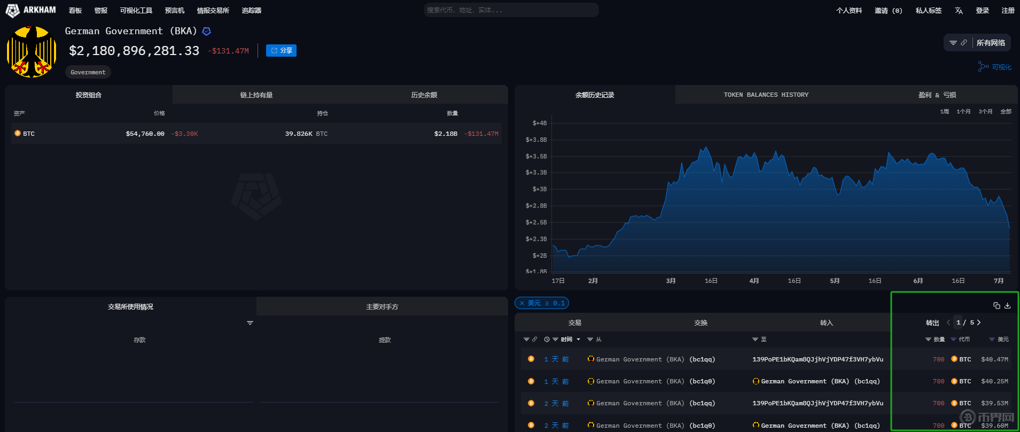
Task: Click the blue 分享 share button
Action: pyautogui.click(x=281, y=50)
